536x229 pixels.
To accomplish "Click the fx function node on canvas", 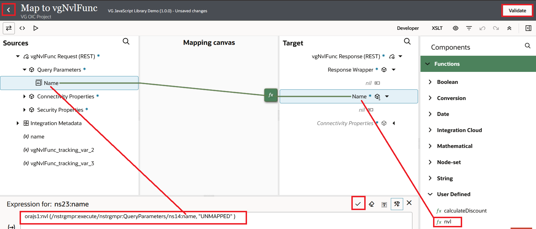I will pyautogui.click(x=271, y=95).
